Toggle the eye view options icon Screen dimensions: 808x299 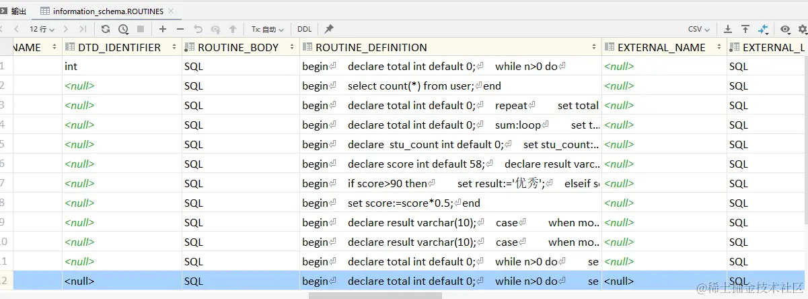tap(785, 29)
